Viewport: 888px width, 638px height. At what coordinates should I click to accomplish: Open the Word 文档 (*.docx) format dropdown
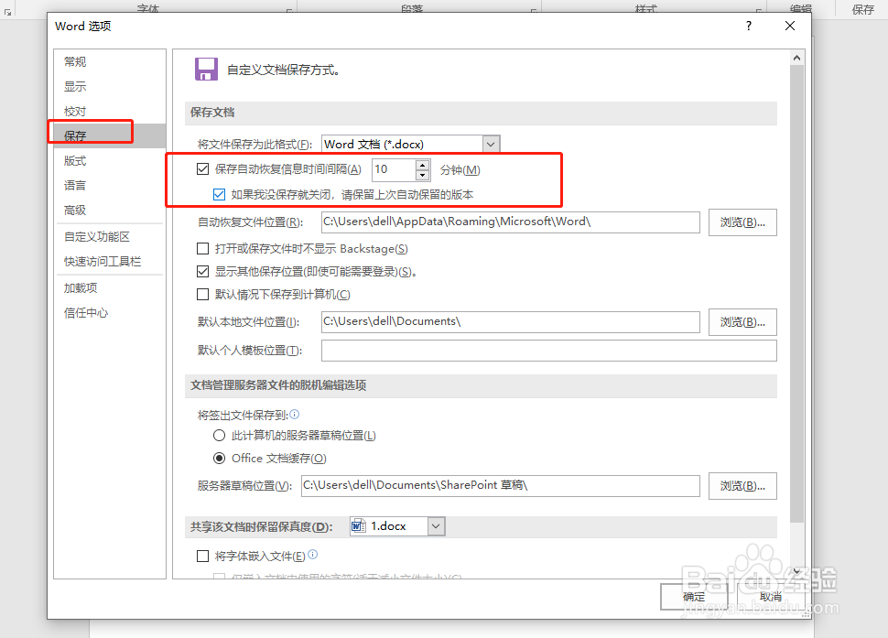(491, 144)
